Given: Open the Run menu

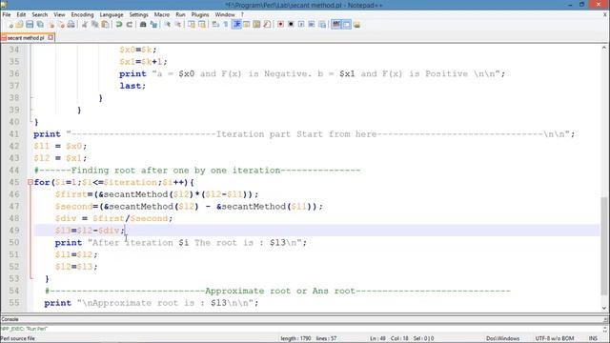Looking at the screenshot, I should (x=180, y=15).
